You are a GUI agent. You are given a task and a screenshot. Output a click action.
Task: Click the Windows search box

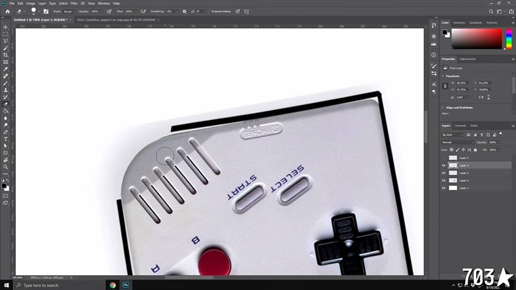(x=59, y=285)
